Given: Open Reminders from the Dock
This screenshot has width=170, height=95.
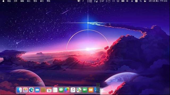Looking at the screenshot, I should click(55, 90).
